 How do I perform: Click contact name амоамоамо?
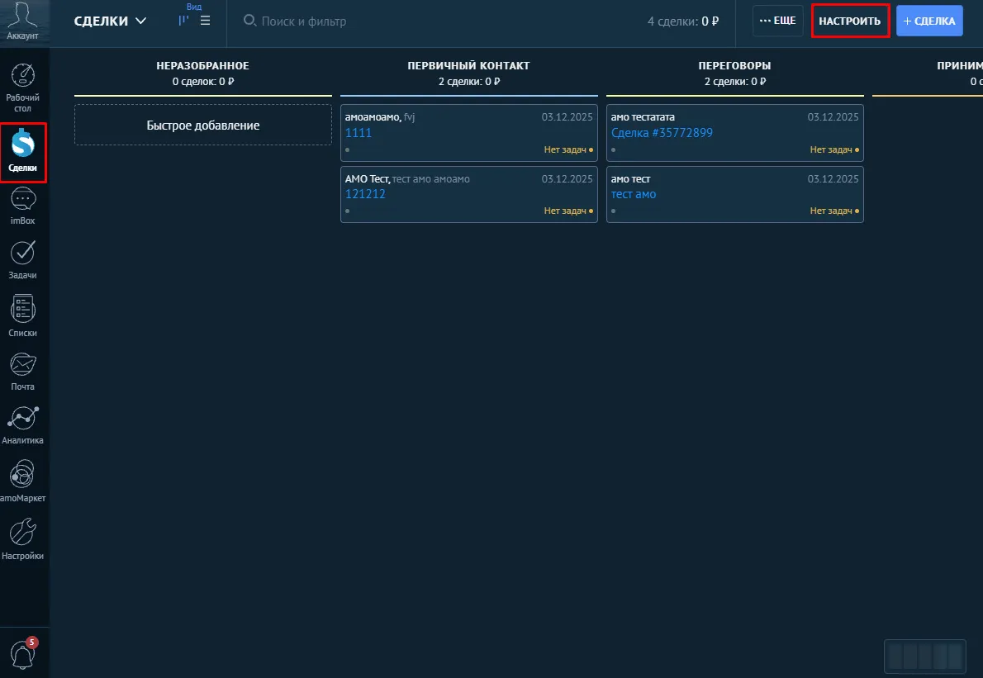373,117
